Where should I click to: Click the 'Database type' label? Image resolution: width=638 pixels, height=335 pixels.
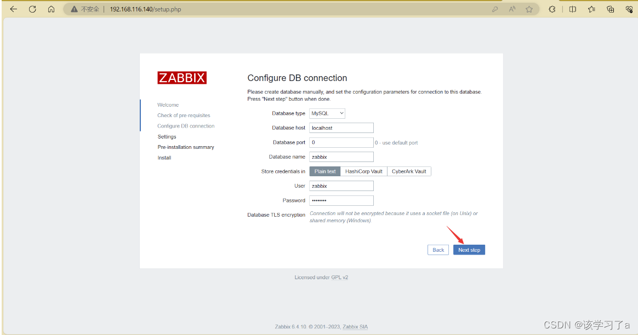(288, 113)
